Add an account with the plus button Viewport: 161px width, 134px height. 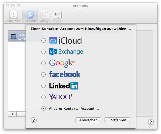pyautogui.click(x=12, y=114)
